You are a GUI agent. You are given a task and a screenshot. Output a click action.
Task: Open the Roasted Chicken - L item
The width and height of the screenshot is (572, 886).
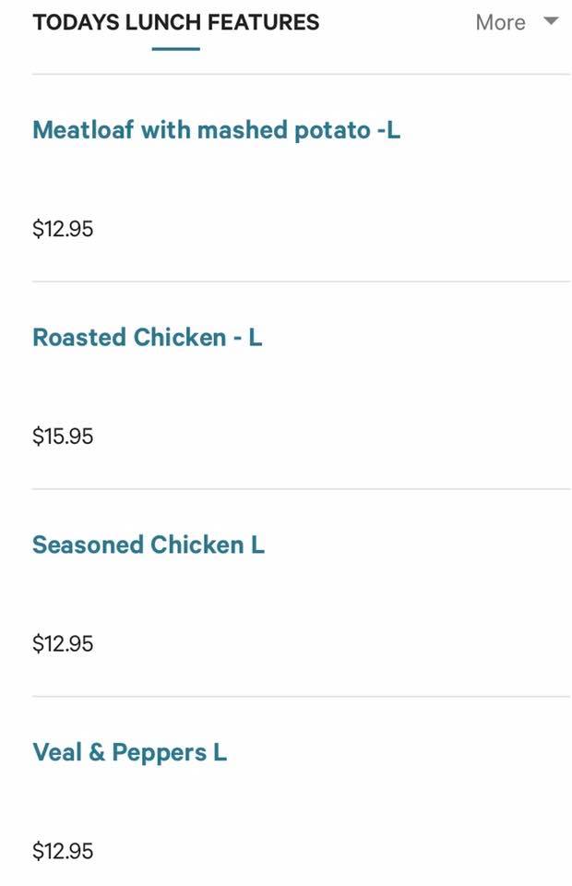(147, 338)
